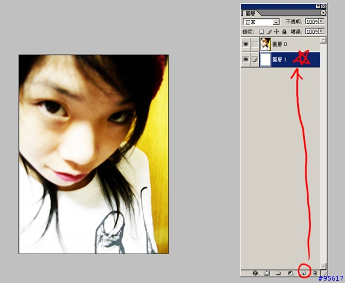Click the palette resize grip corner

pos(323,274)
